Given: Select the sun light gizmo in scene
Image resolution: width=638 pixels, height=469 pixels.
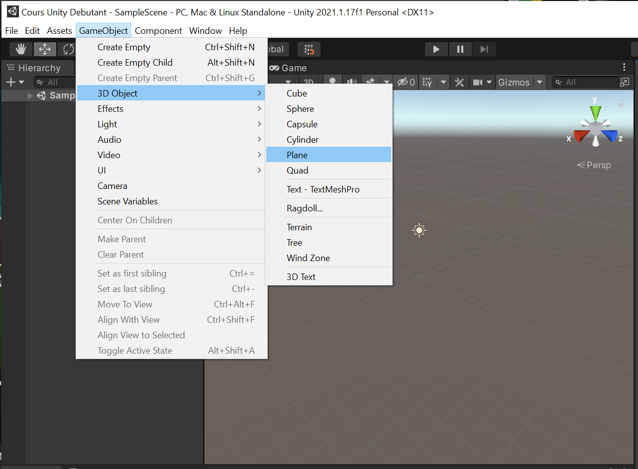Looking at the screenshot, I should click(420, 230).
